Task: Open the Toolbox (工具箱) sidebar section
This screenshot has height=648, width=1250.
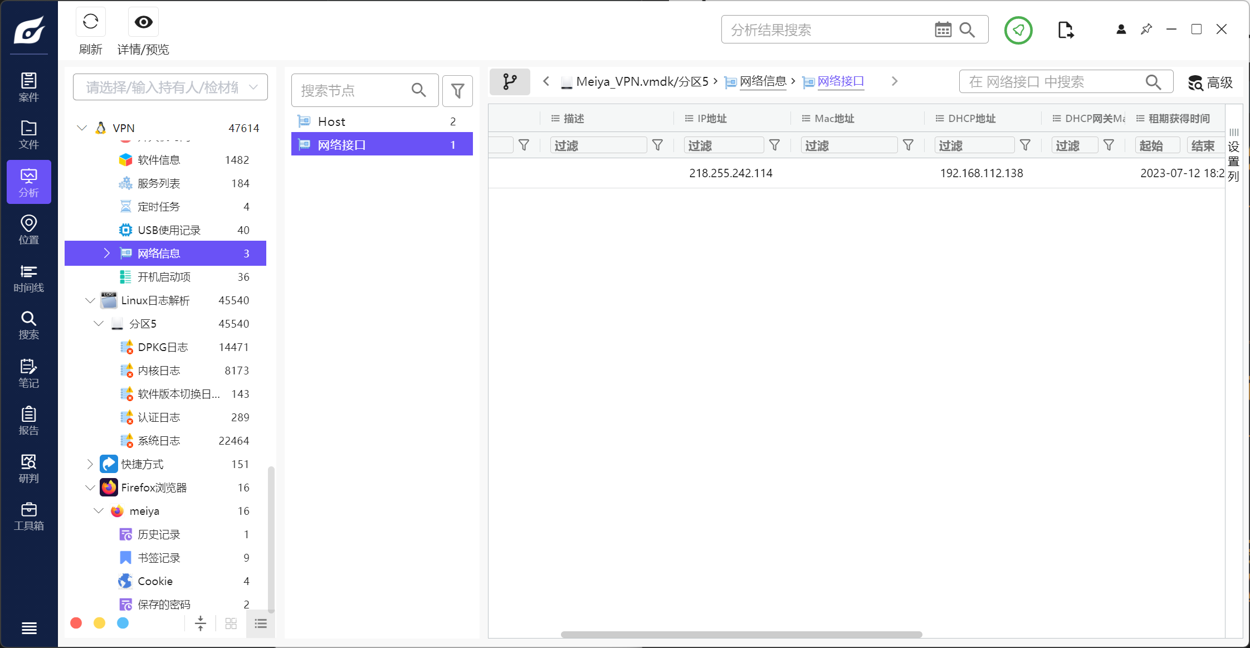Action: pos(28,517)
